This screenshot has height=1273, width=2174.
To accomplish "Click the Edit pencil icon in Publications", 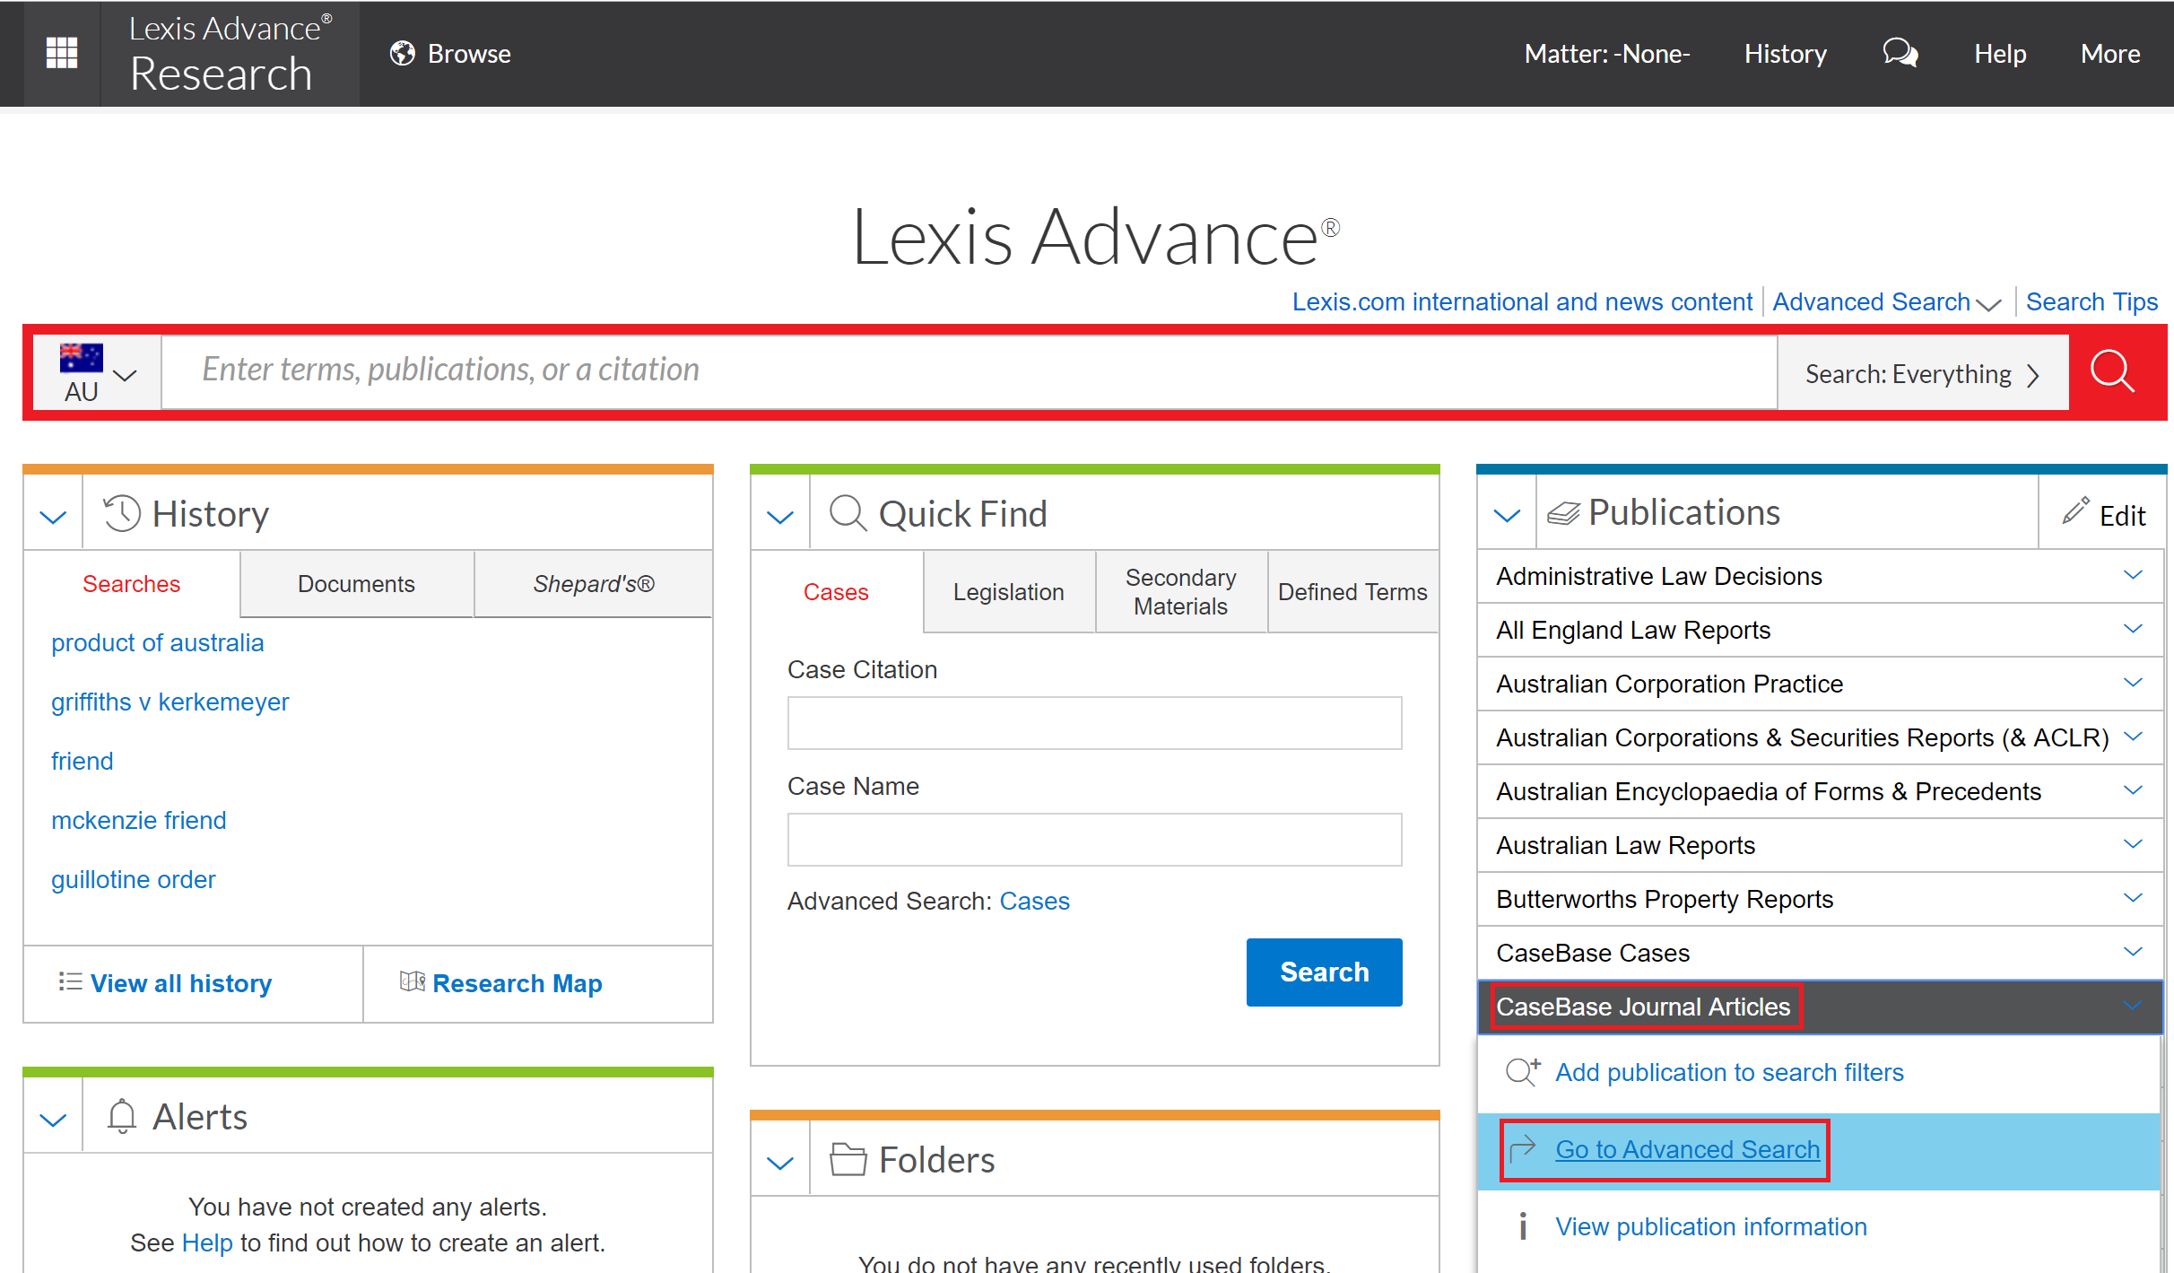I will [2076, 510].
